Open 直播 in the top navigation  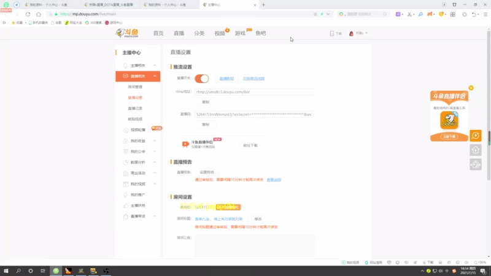point(179,33)
